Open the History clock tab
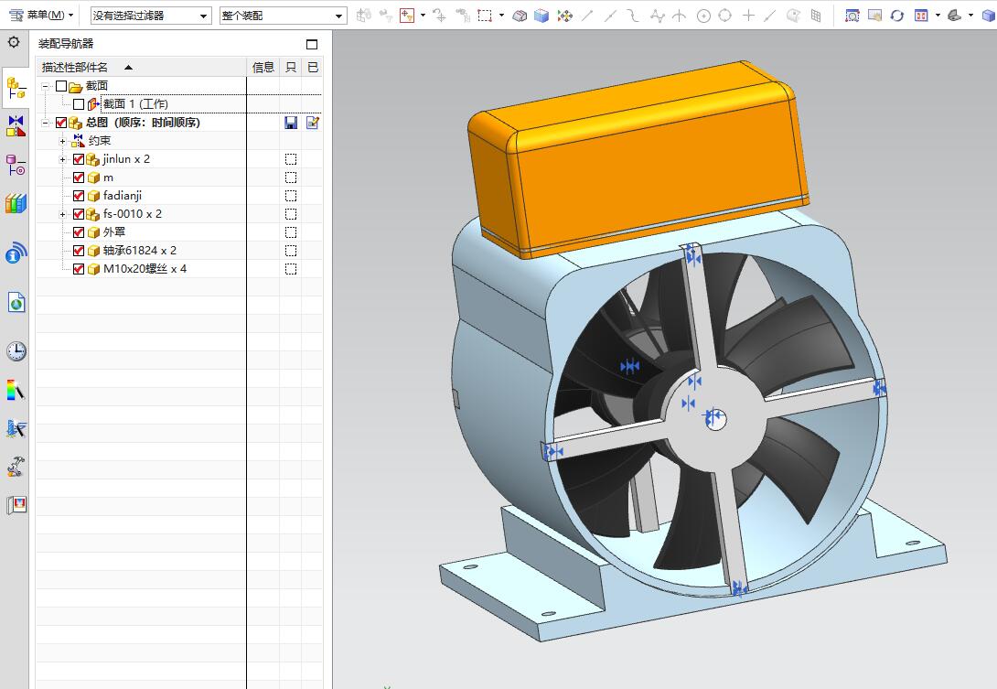The width and height of the screenshot is (997, 689). 16,351
